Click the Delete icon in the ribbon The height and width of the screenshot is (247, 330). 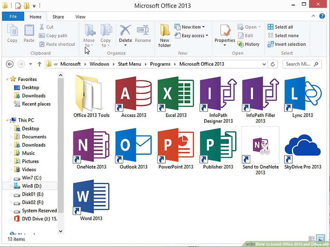pos(125,31)
